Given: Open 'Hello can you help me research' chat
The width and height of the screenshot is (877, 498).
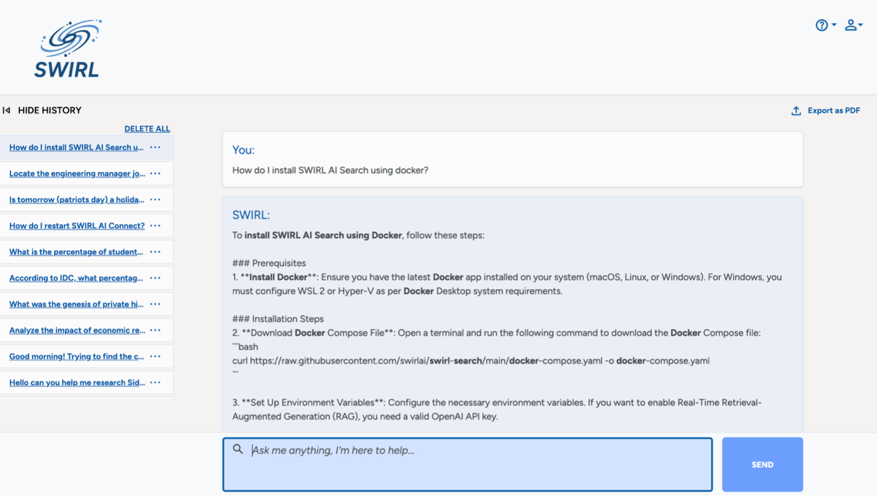Looking at the screenshot, I should (77, 383).
